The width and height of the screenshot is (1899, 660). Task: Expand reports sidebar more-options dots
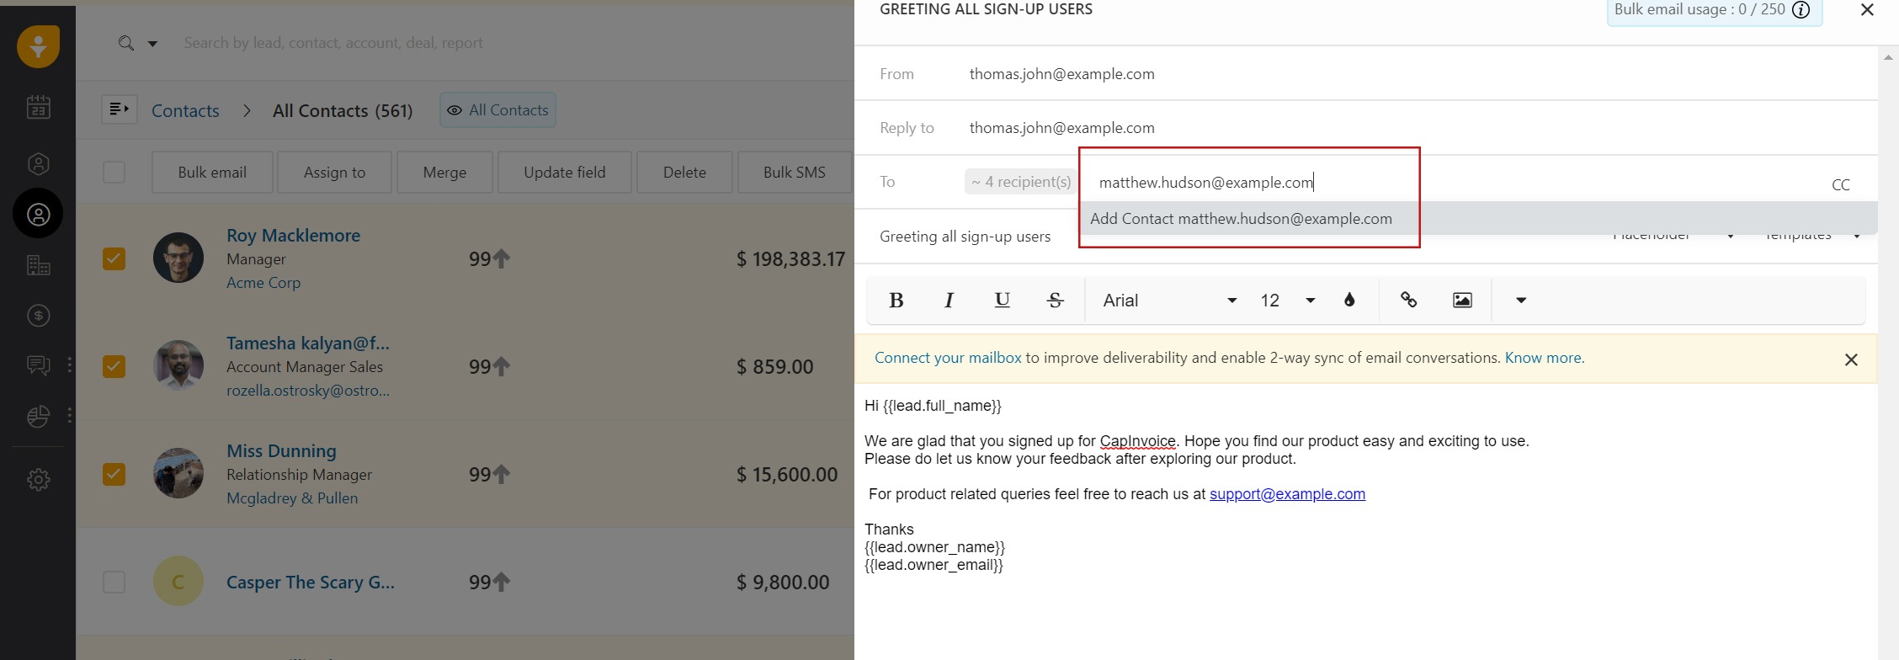[x=69, y=415]
